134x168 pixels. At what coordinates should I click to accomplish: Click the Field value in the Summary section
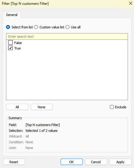tap(43, 125)
